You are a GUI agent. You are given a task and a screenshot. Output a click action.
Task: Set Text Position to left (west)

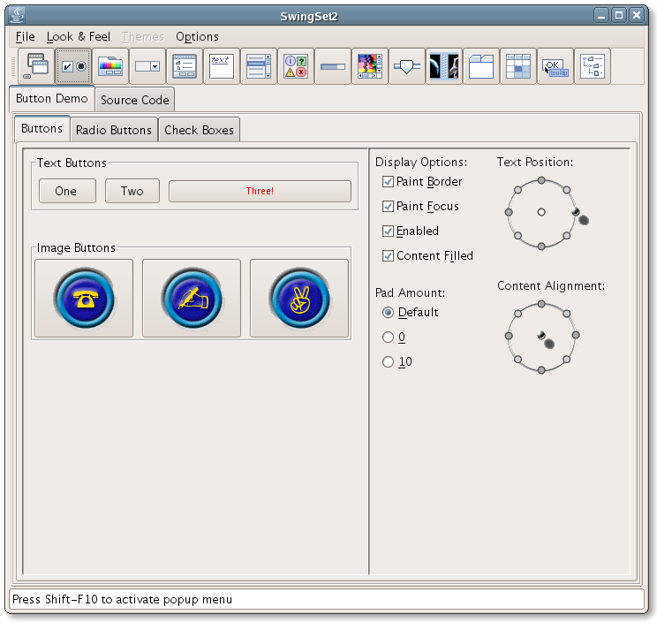pos(509,212)
